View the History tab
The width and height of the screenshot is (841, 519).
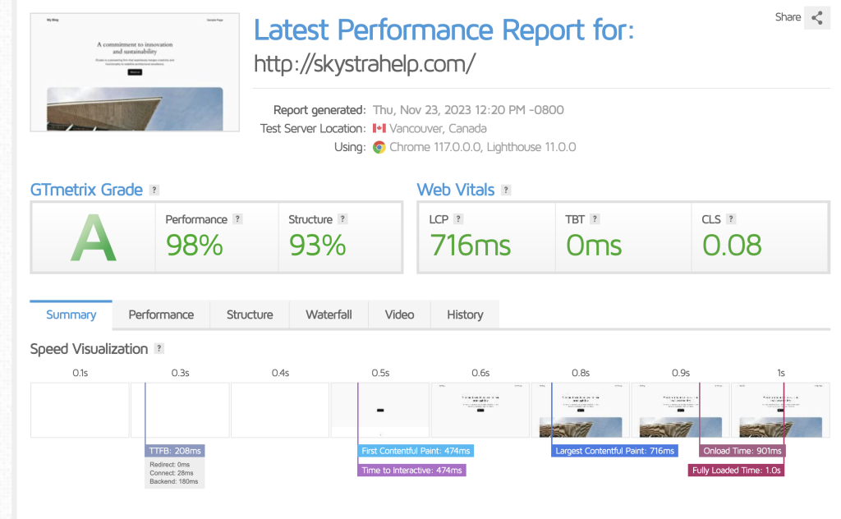[465, 315]
